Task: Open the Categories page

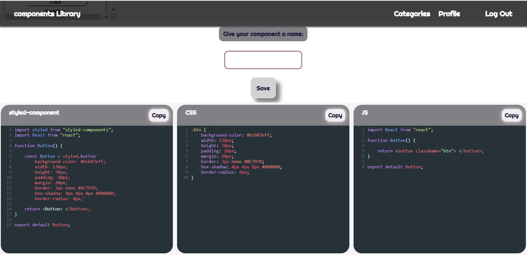Action: point(412,14)
